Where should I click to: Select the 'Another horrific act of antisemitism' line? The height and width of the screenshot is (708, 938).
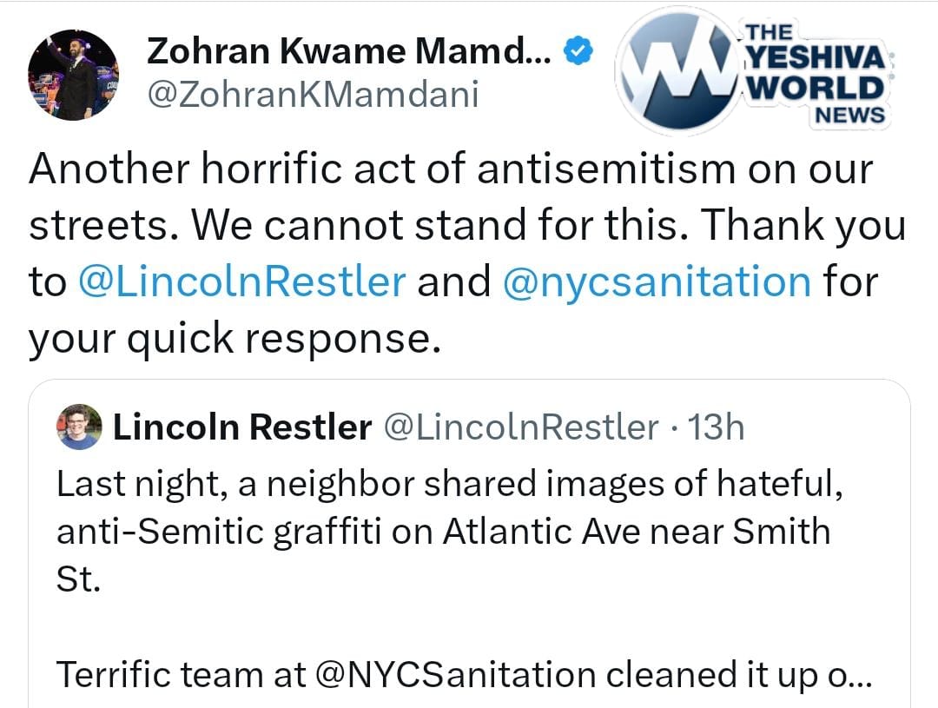click(x=450, y=169)
